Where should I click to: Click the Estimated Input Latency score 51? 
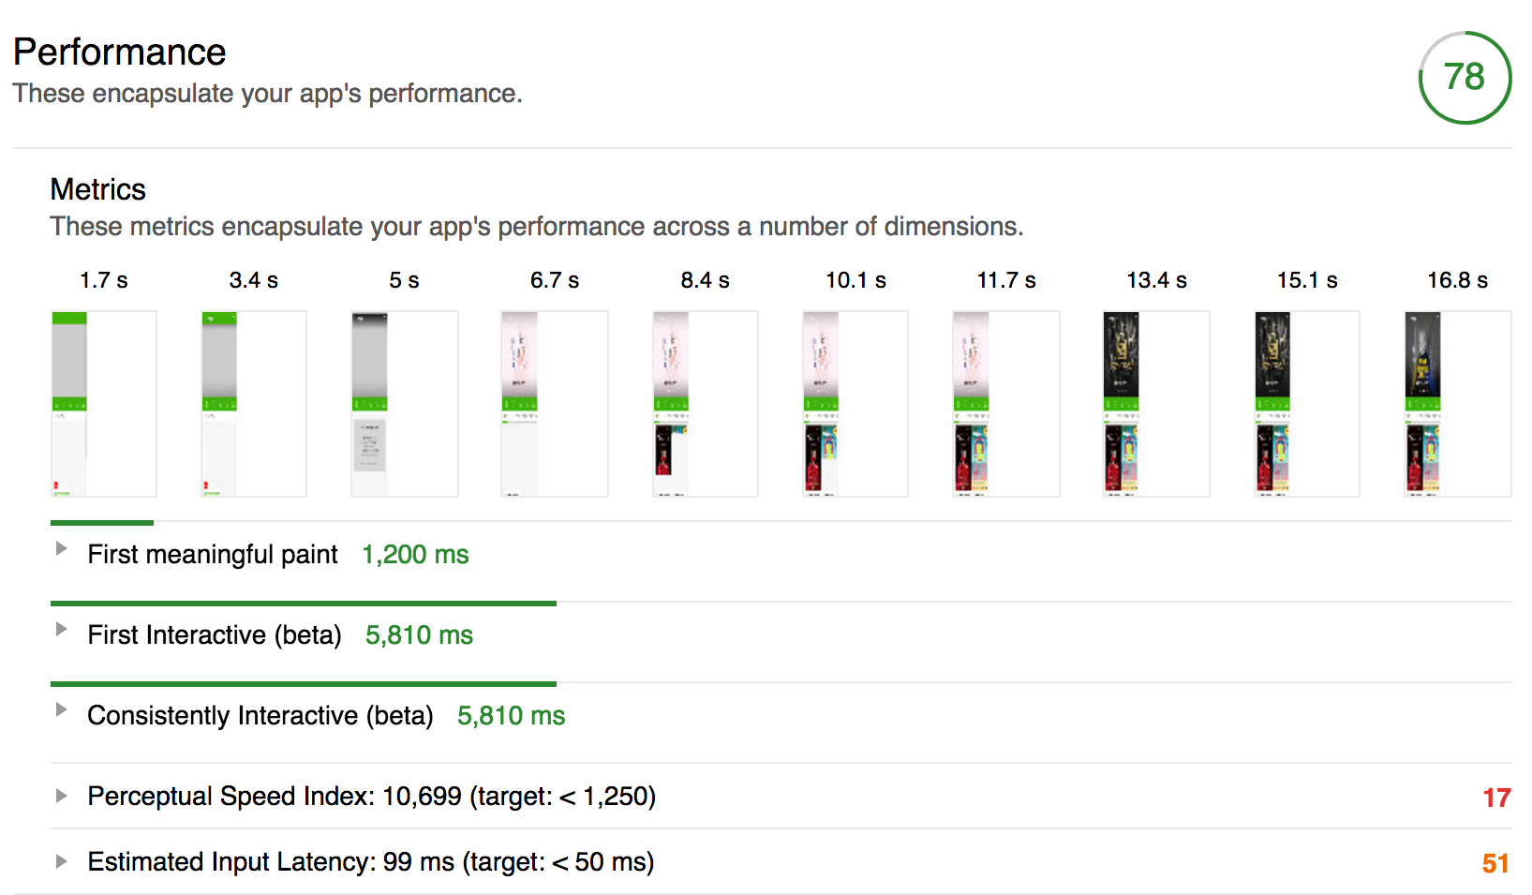1495,863
